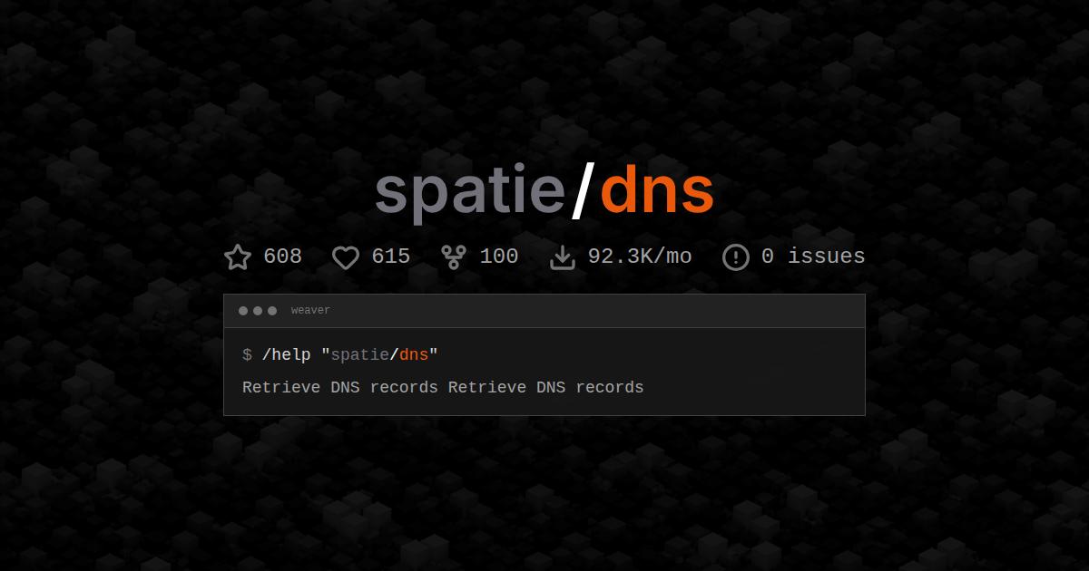Click the weaver terminal title

(x=310, y=310)
